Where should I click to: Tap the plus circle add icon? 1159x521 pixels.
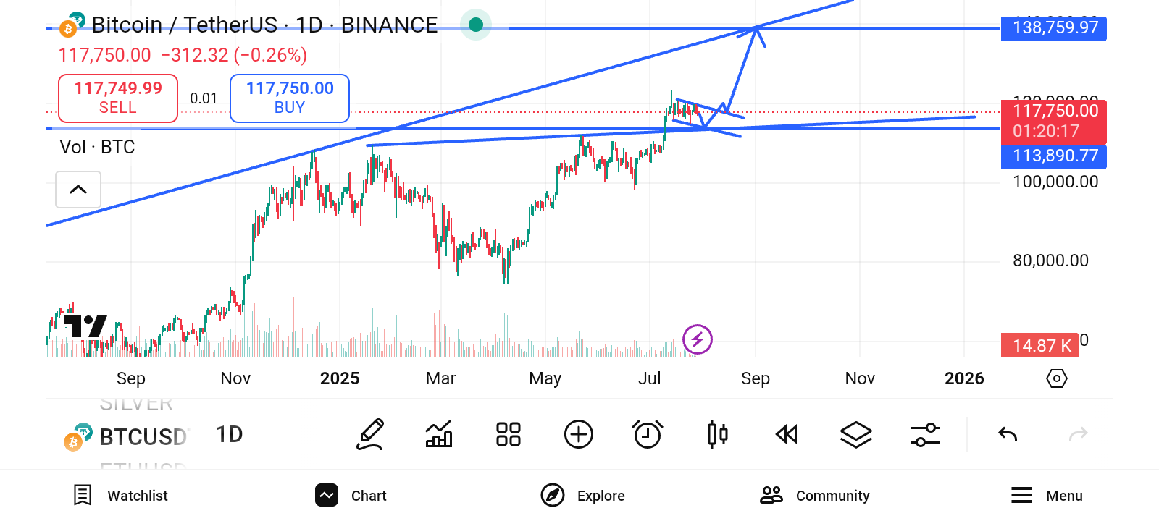coord(578,434)
